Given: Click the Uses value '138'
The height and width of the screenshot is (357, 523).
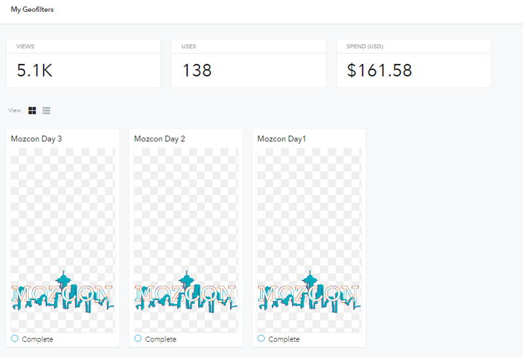Looking at the screenshot, I should (197, 71).
